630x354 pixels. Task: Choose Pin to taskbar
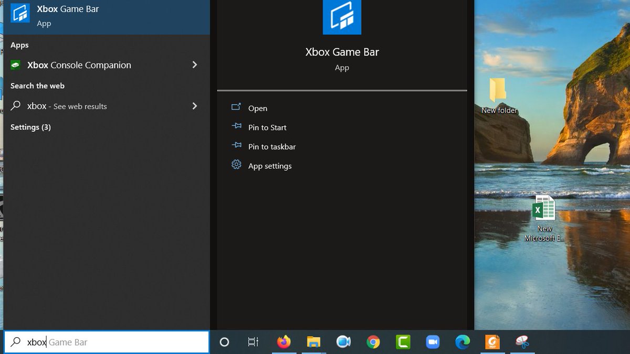272,147
